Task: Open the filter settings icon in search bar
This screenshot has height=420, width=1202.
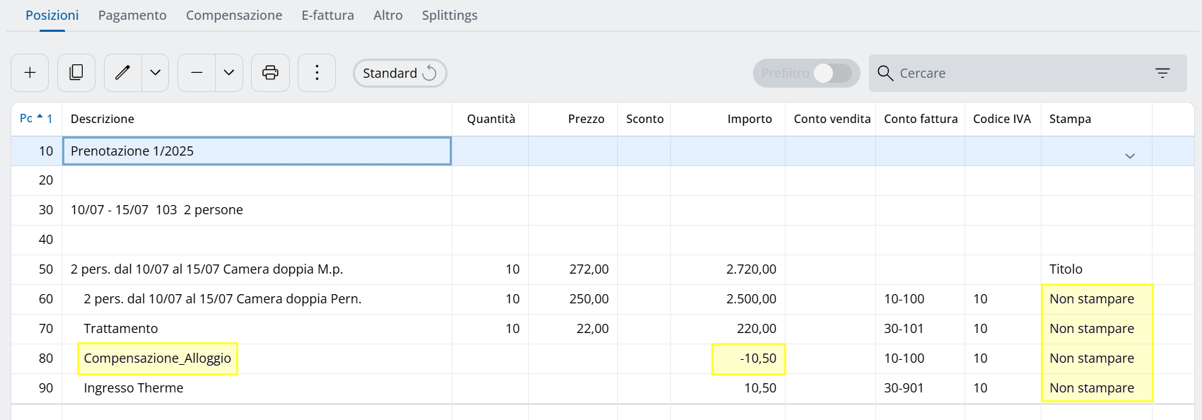Action: [1162, 73]
